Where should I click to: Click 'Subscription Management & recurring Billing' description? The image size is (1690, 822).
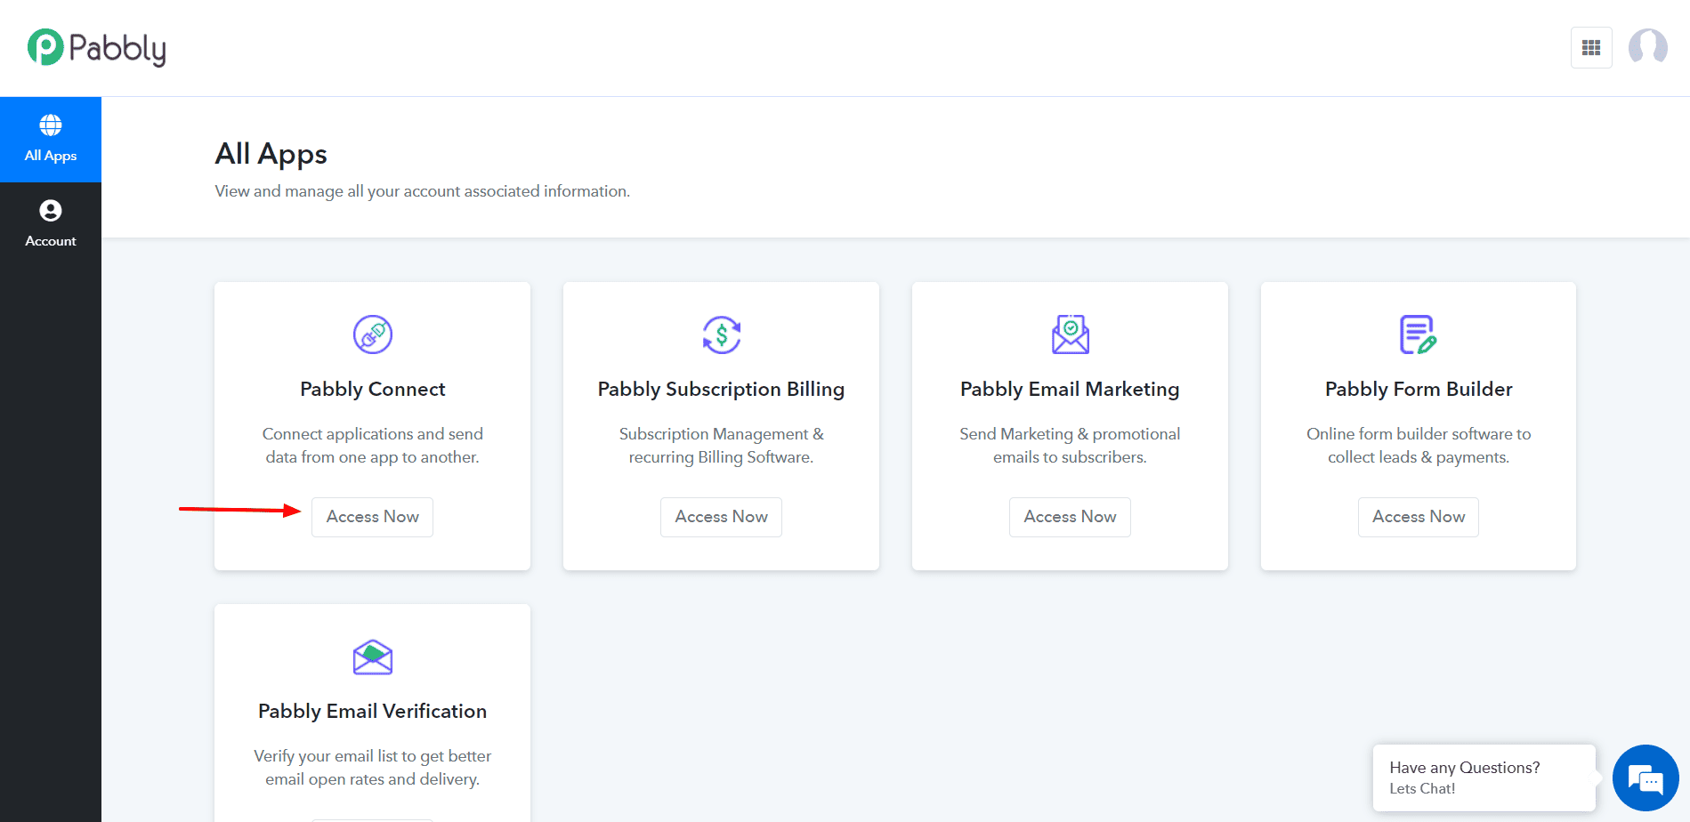(722, 446)
